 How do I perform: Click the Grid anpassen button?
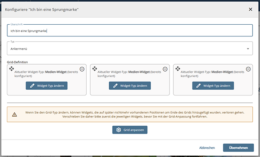[x=130, y=130]
